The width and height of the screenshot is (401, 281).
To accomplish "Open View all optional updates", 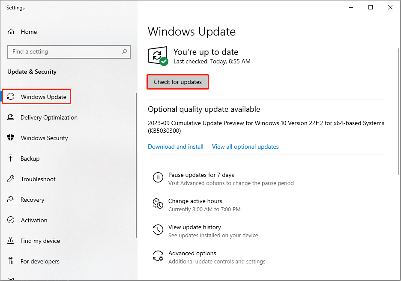I will coord(245,146).
